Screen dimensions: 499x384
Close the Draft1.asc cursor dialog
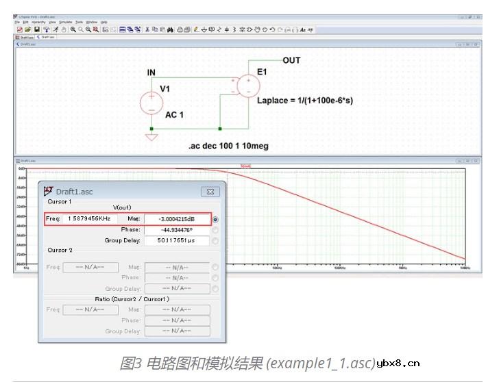pos(210,192)
